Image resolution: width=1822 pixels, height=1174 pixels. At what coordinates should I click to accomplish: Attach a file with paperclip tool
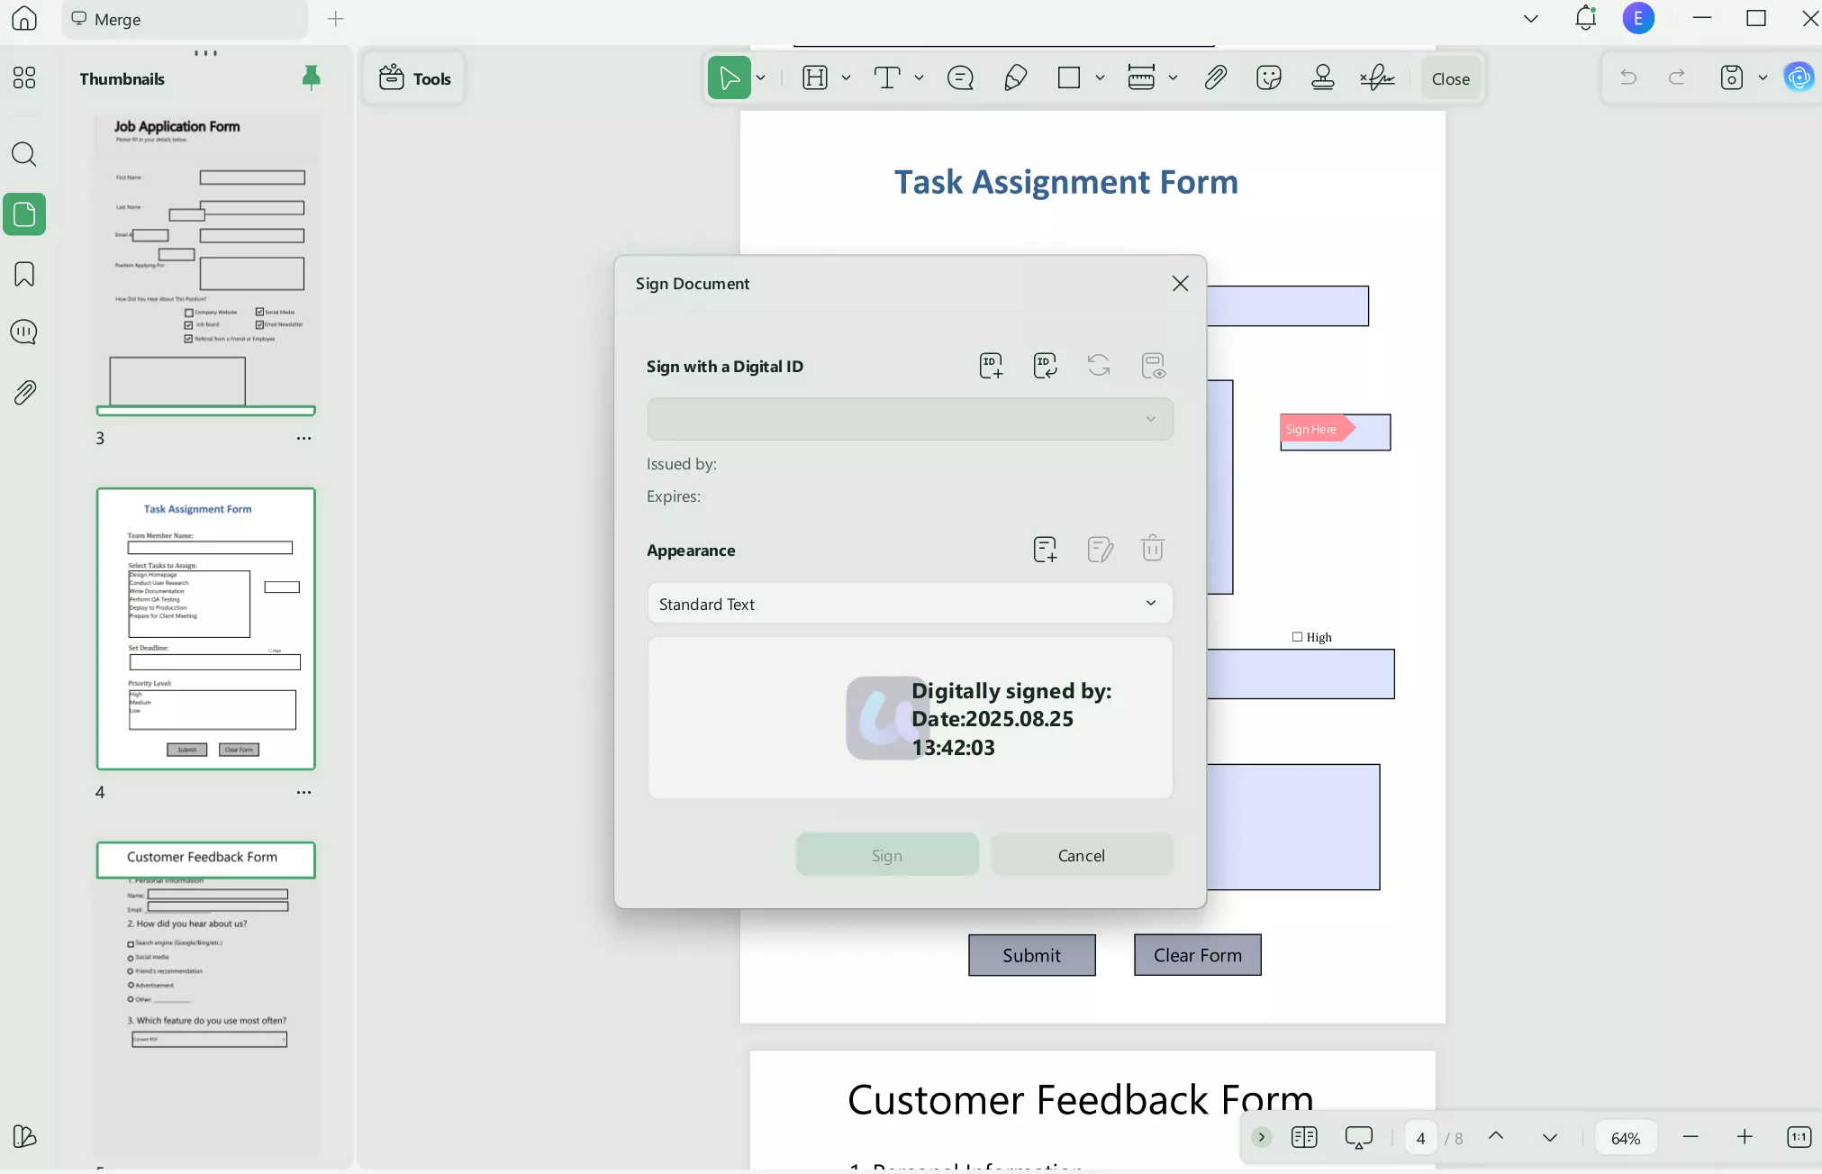tap(1215, 78)
